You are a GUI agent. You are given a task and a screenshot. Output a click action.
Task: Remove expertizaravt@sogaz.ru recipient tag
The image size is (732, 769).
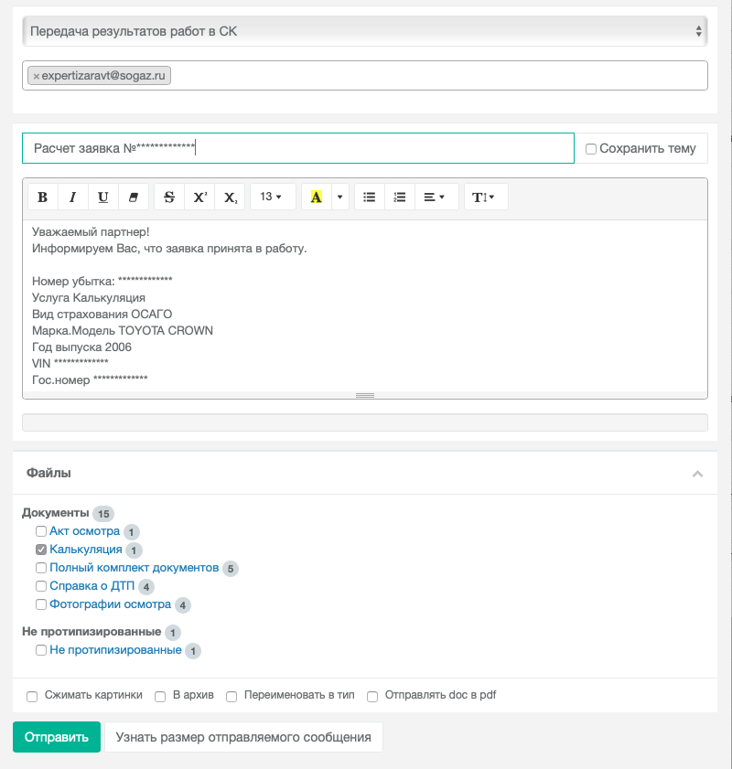[37, 76]
